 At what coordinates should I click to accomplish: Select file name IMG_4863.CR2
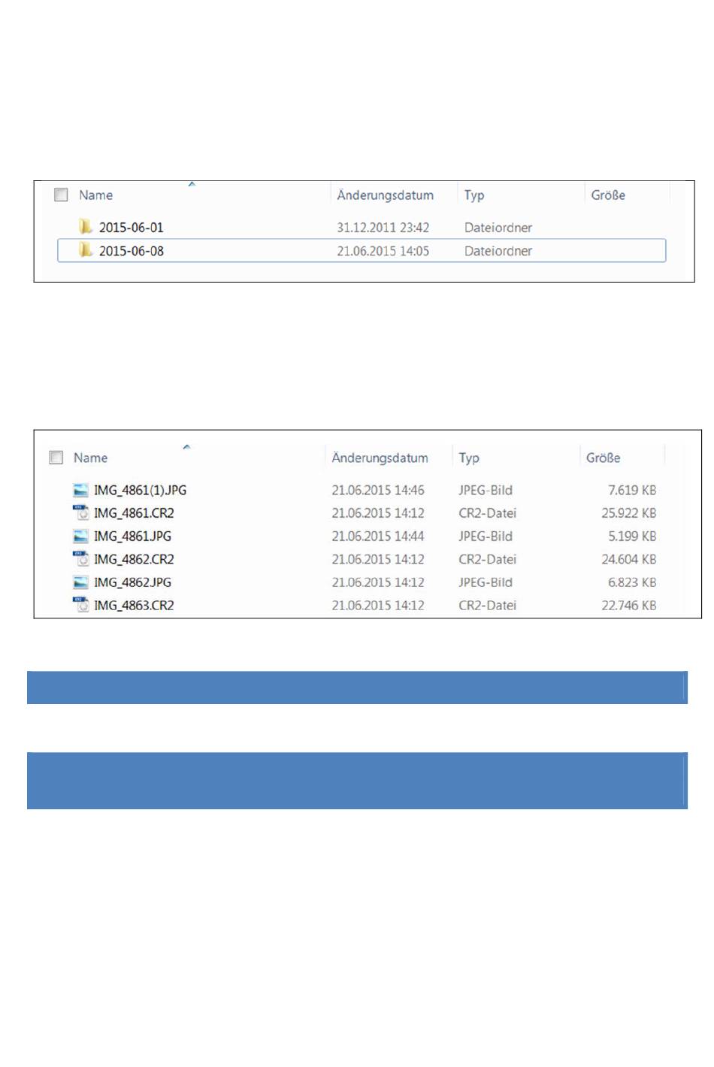click(x=134, y=605)
